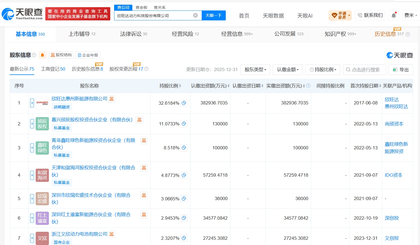Viewport: 420px width, 245px height.
Task: Sort table by 认缴出资额 column
Action: pyautogui.click(x=229, y=86)
